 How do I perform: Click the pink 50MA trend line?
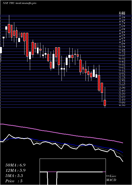[61, 133]
